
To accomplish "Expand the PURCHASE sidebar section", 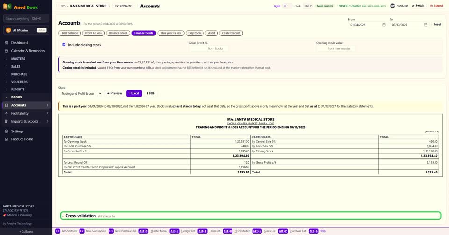I will (x=25, y=74).
